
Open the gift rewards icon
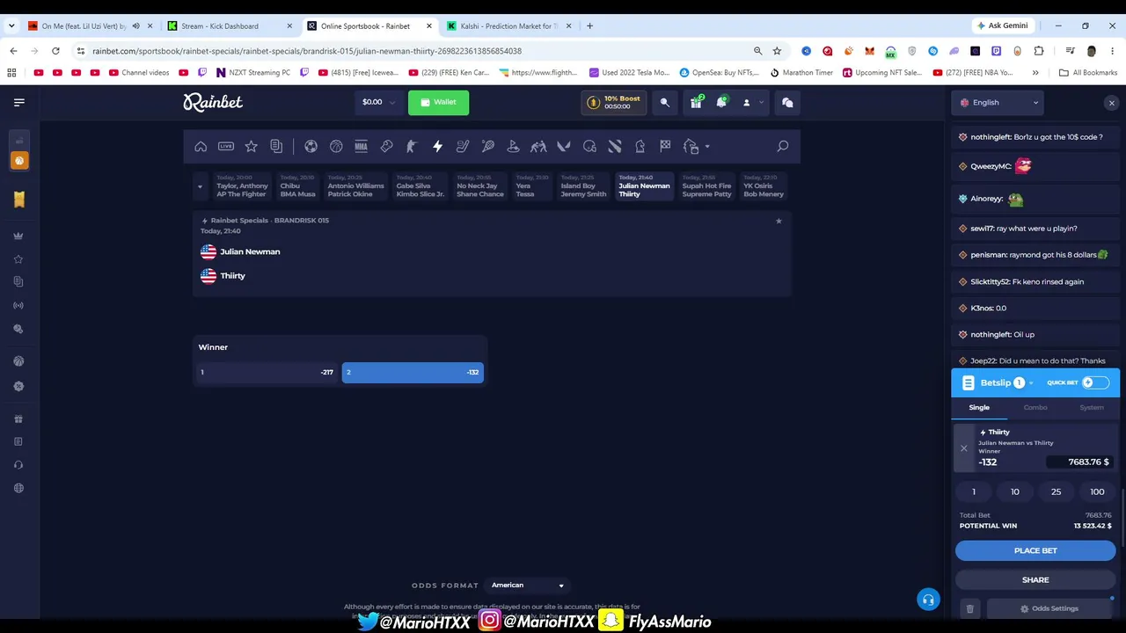696,103
